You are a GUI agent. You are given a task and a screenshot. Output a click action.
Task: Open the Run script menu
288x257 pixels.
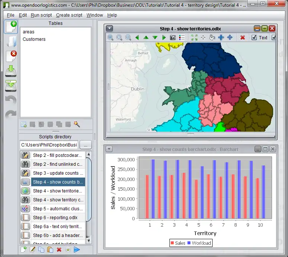[41, 15]
